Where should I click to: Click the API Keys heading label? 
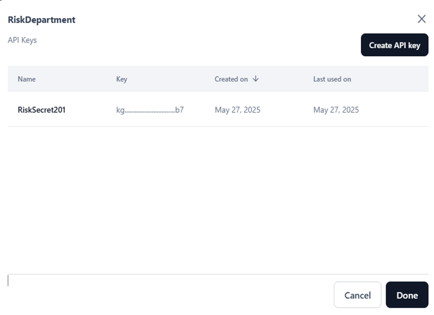[22, 40]
